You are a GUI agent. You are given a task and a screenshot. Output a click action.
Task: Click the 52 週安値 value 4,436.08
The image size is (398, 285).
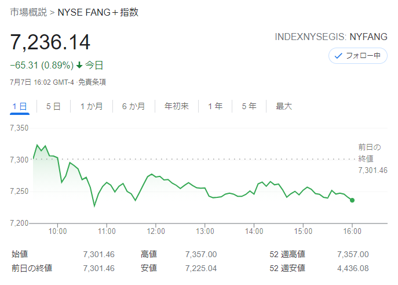pyautogui.click(x=353, y=268)
